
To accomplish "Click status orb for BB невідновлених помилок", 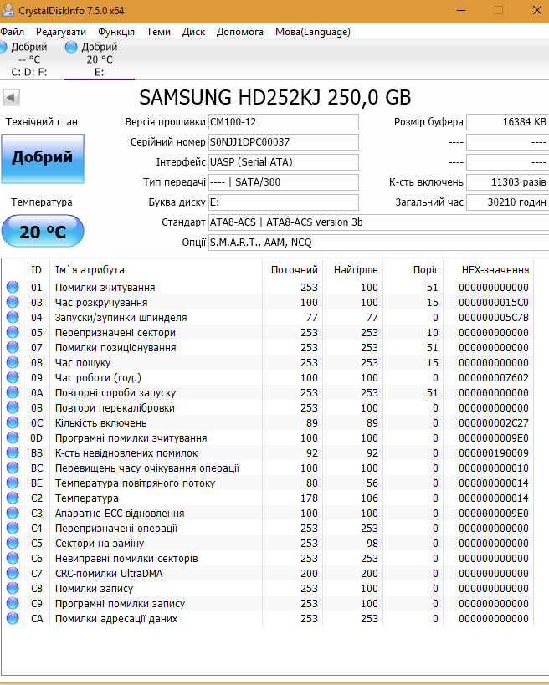I will coord(13,452).
